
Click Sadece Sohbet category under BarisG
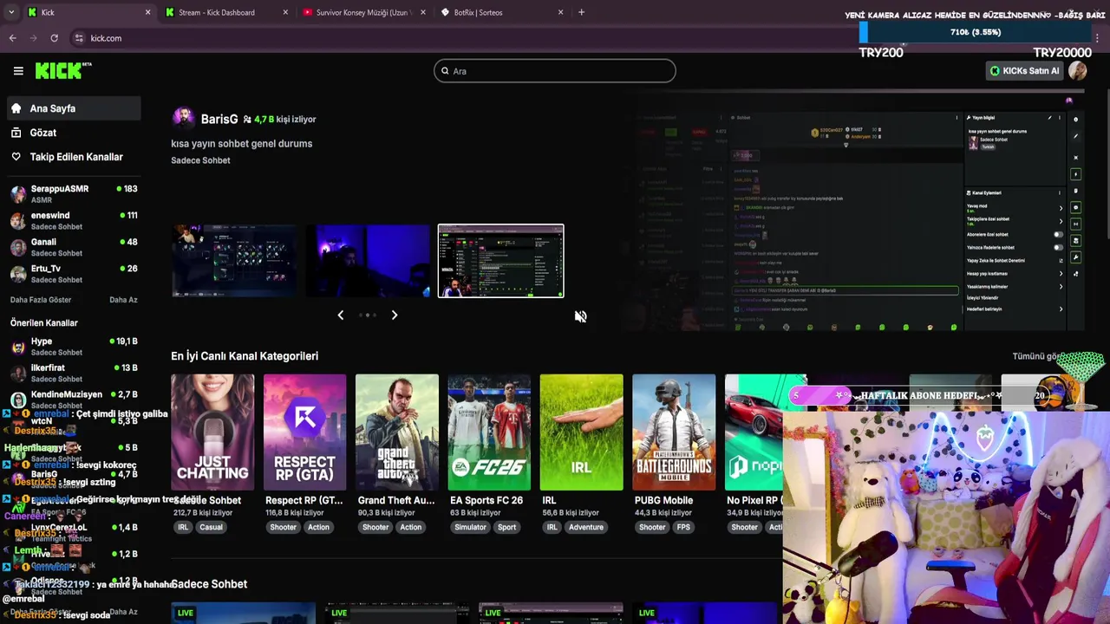click(200, 160)
